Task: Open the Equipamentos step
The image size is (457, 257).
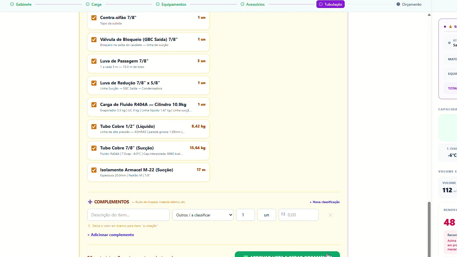Action: tap(171, 4)
